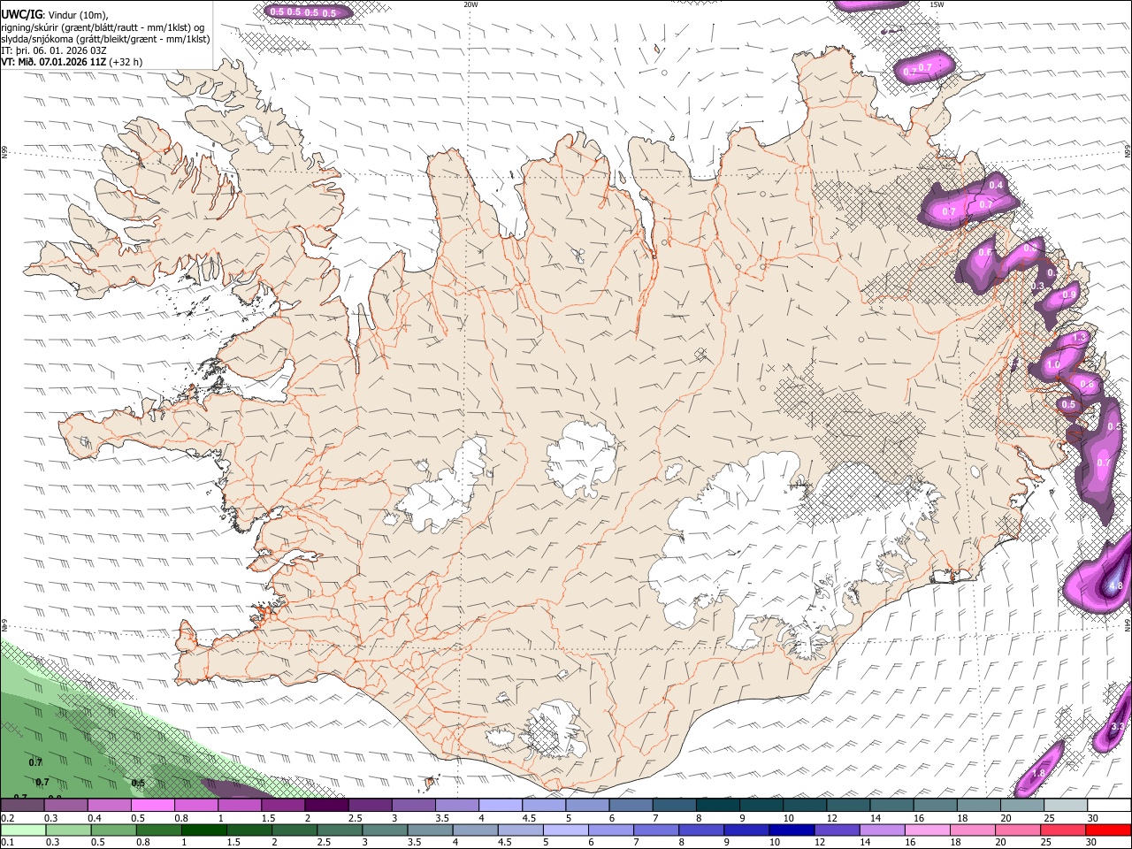Click the 0.2 label on the snow scale
Image resolution: width=1132 pixels, height=849 pixels.
click(x=7, y=818)
